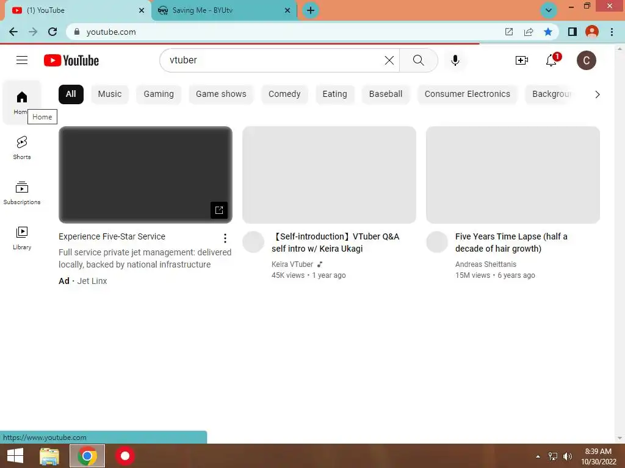Bookmark star in the address bar

(x=548, y=32)
